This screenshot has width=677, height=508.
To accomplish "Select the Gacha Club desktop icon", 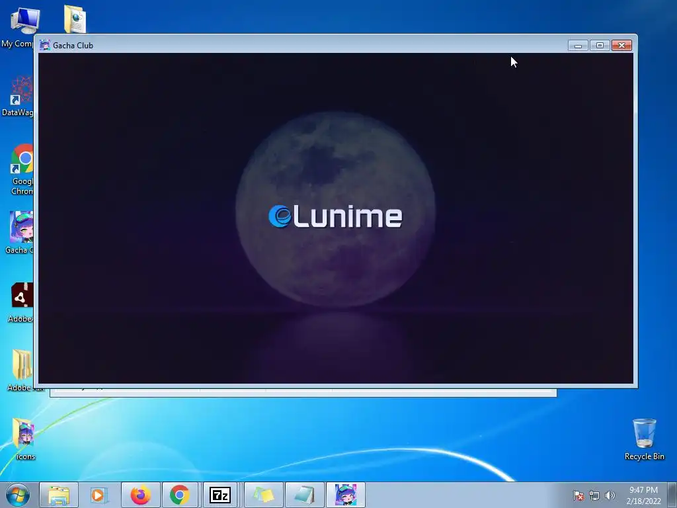I will (x=20, y=232).
